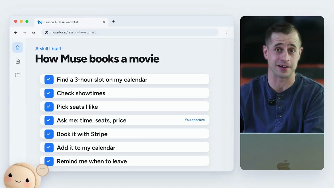334x188 pixels.
Task: Click the small sleepy face bubble
Action: point(42,170)
